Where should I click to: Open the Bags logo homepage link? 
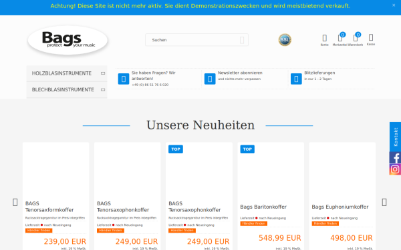tap(68, 40)
